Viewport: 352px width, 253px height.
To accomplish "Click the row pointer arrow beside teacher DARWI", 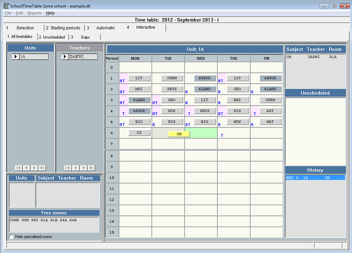I will pos(65,56).
